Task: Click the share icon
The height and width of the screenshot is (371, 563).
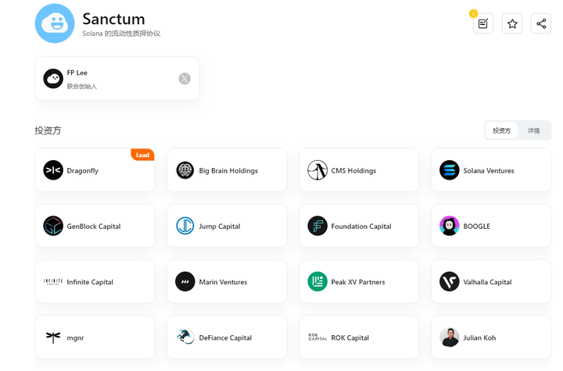Action: (541, 23)
